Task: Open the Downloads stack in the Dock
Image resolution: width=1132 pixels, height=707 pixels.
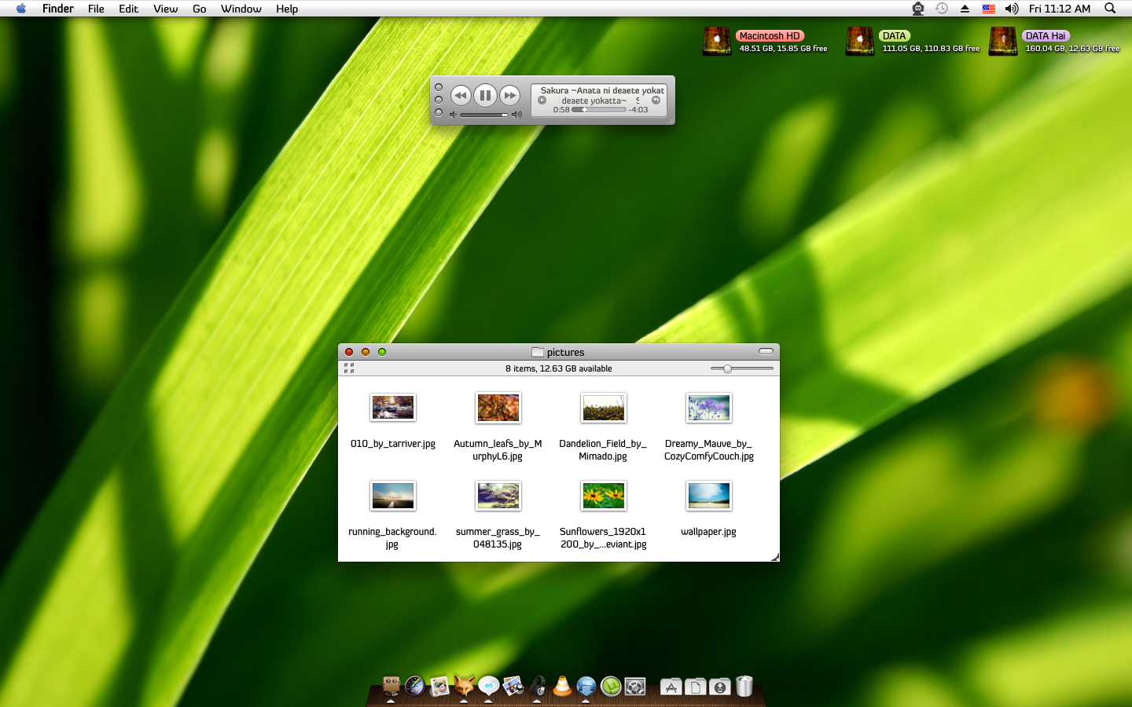Action: [x=719, y=687]
